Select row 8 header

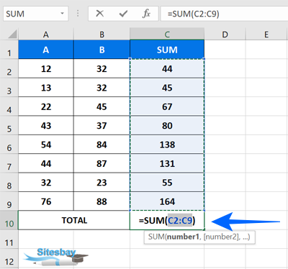[x=9, y=182]
